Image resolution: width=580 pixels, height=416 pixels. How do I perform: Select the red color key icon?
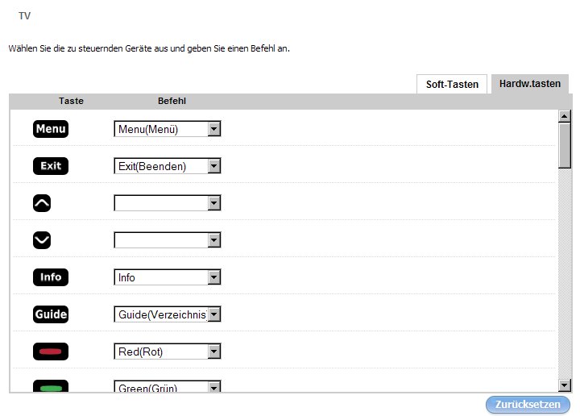pos(51,352)
